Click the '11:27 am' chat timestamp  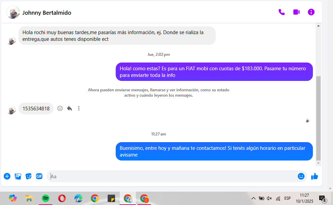click(159, 134)
